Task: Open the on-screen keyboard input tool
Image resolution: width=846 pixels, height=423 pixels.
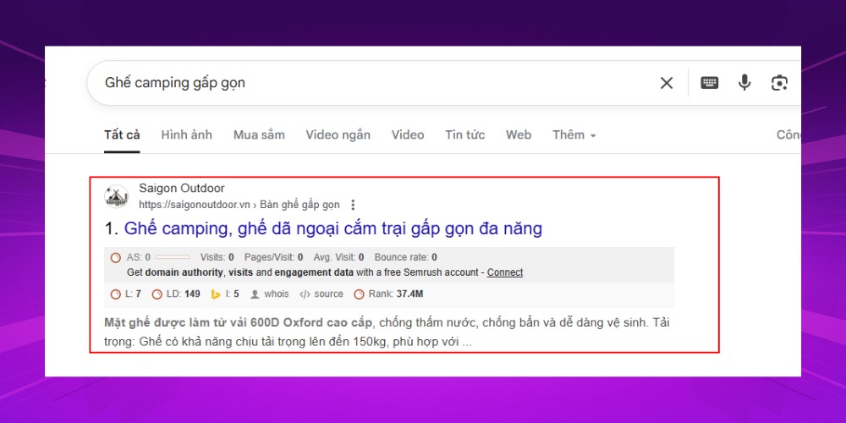Action: pos(710,83)
